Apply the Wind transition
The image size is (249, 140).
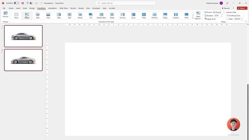[x=186, y=16]
